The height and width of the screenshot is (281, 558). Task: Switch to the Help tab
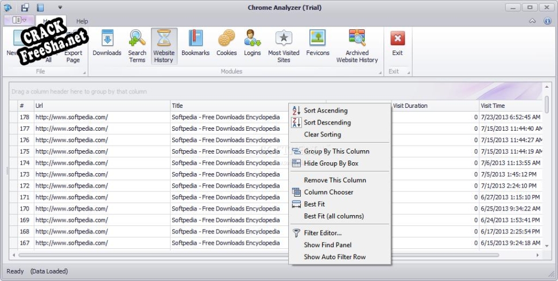pyautogui.click(x=82, y=21)
